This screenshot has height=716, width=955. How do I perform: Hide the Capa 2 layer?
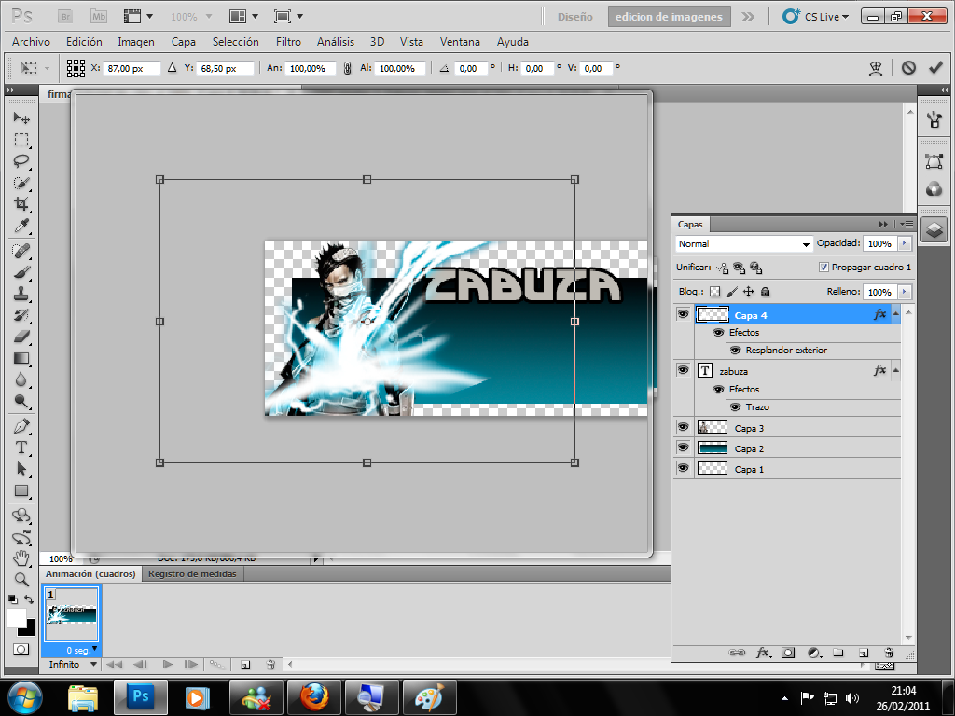coord(684,448)
